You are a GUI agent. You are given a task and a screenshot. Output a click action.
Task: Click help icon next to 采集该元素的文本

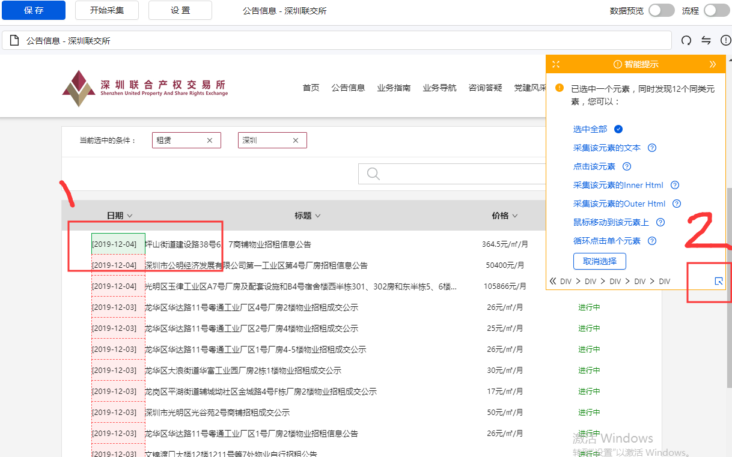[x=652, y=148]
